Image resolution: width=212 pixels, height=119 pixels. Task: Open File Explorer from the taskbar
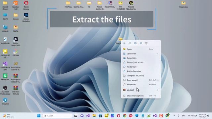(x=94, y=116)
